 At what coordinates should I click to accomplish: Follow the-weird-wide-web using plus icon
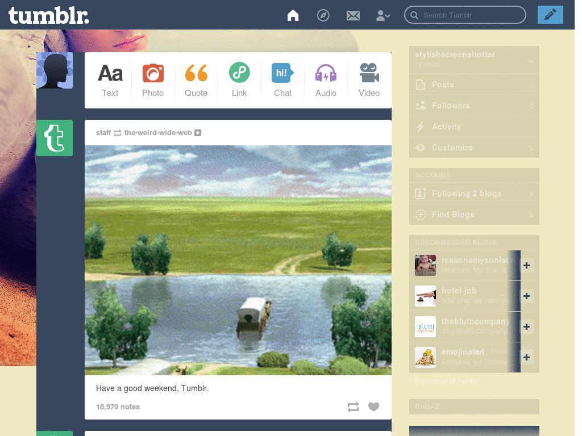[x=198, y=133]
